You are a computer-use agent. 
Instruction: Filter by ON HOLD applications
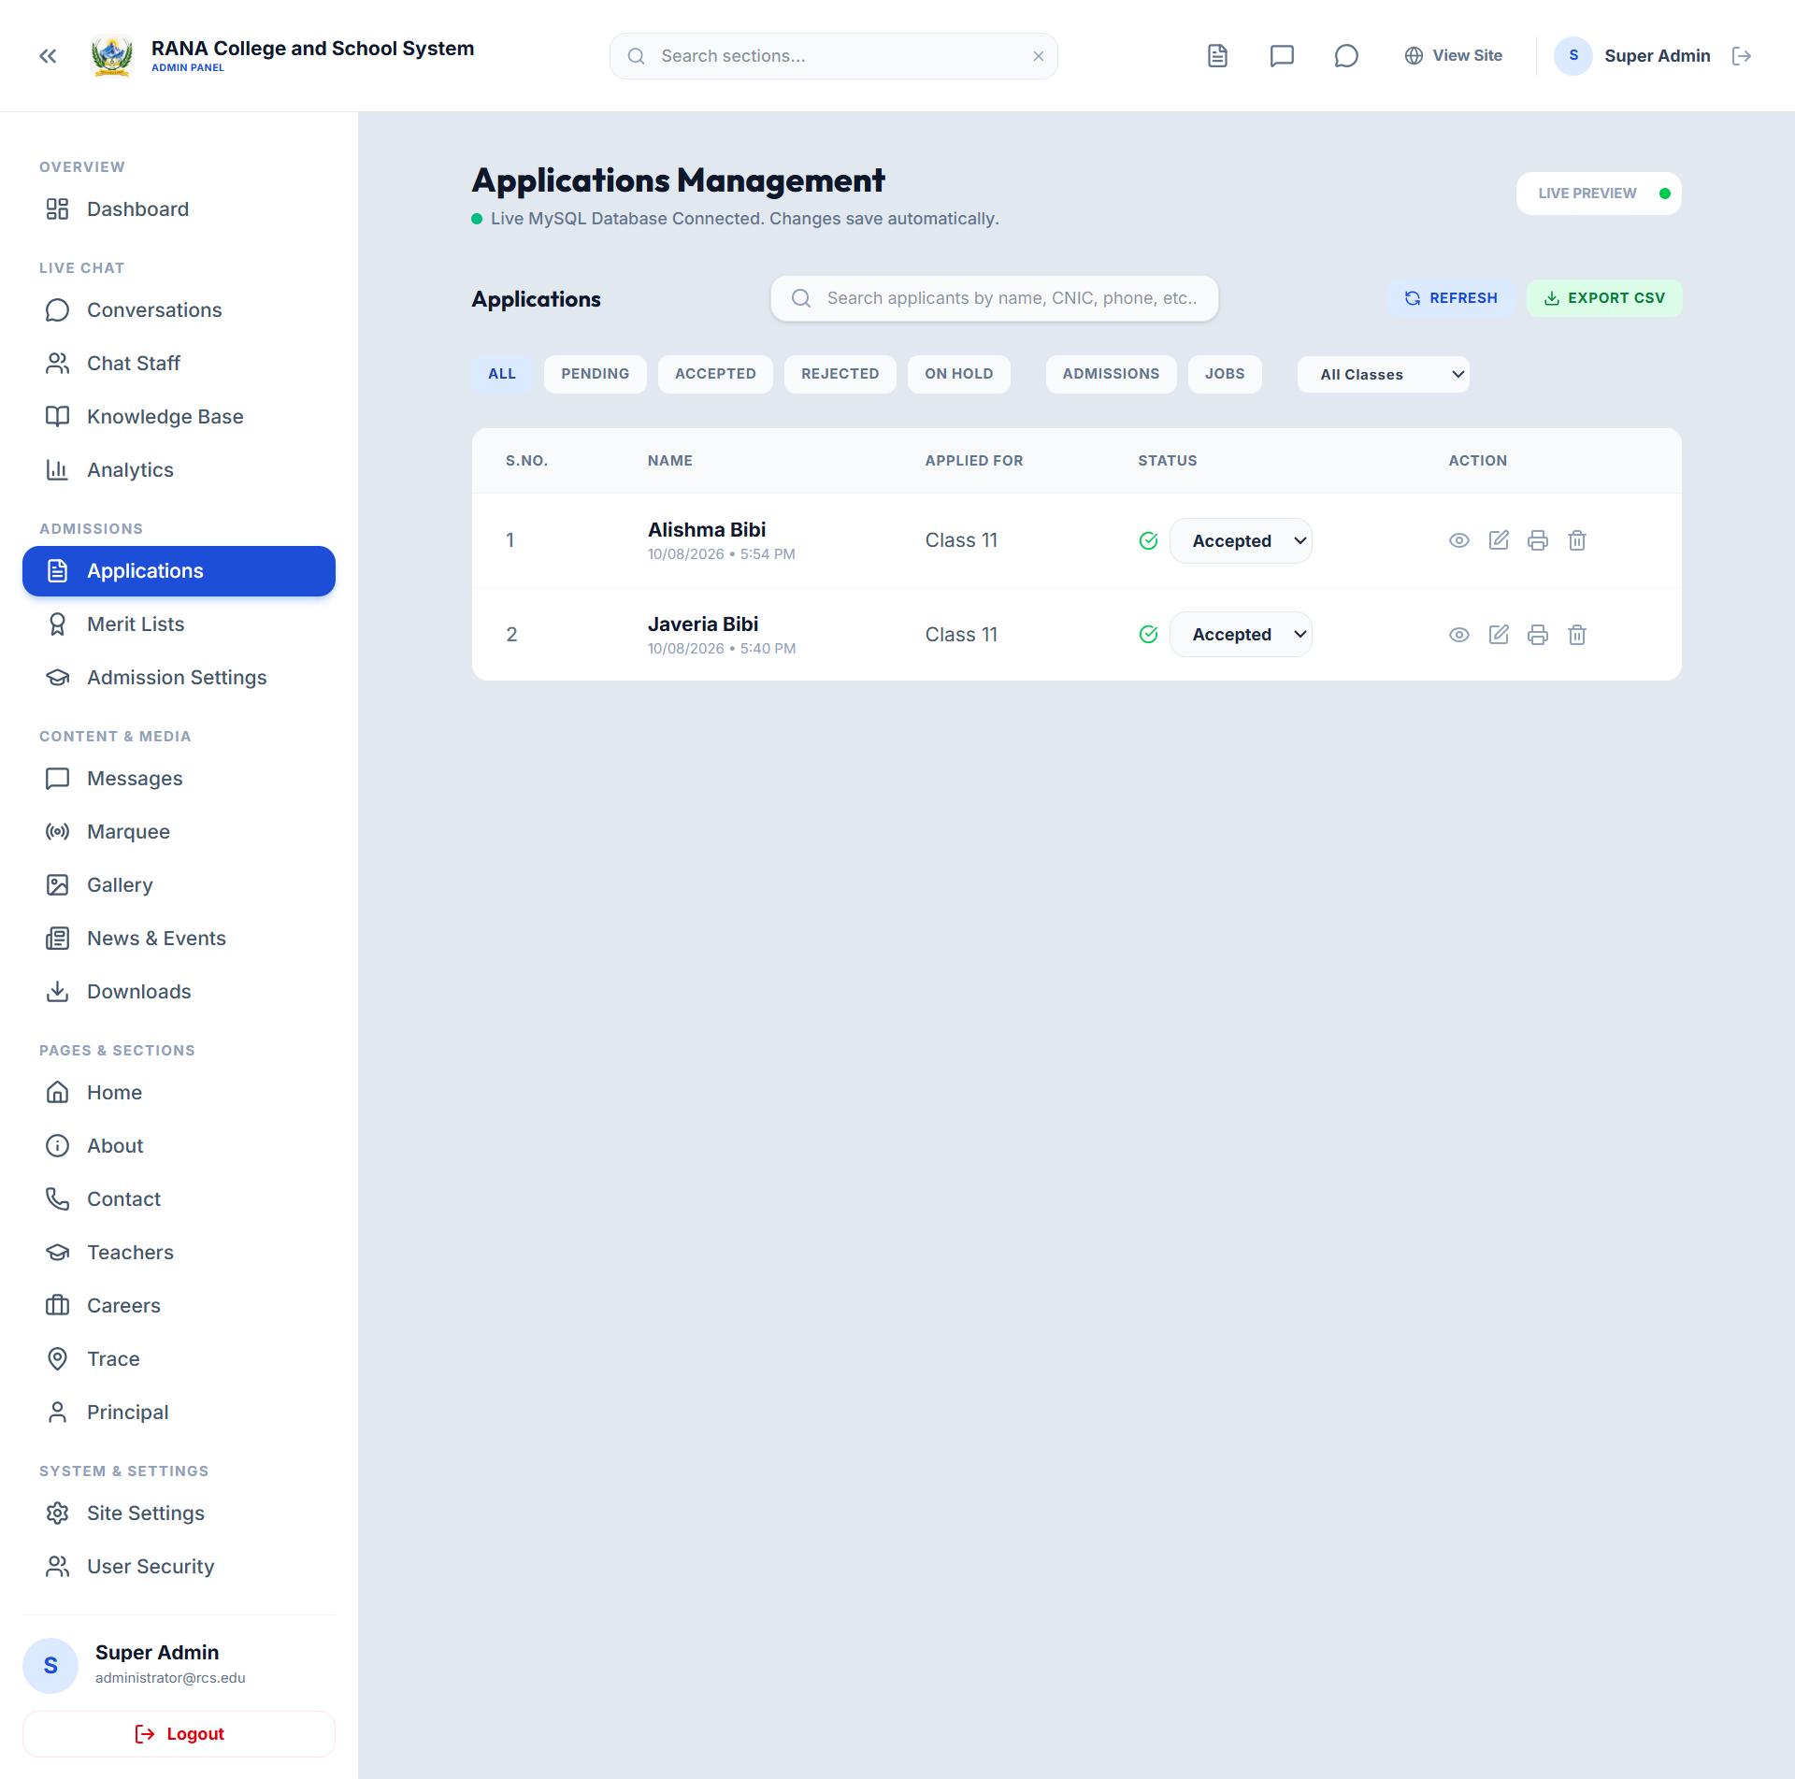959,374
